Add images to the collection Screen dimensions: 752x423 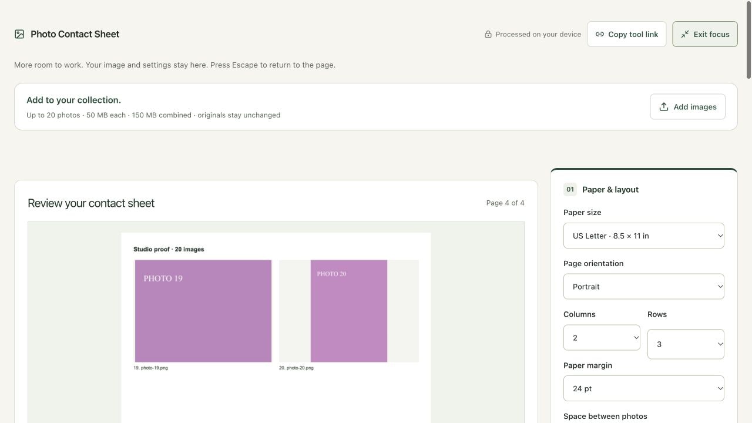click(687, 107)
